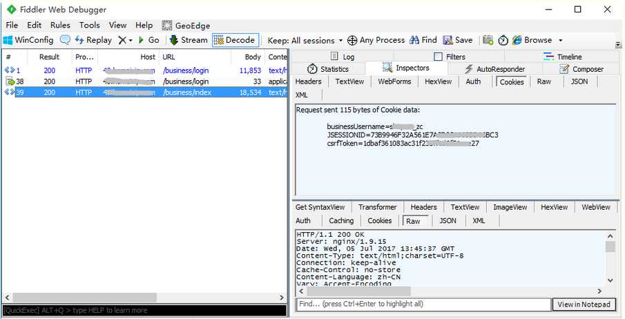625x319 pixels.
Task: Click the WinConfig Windows icon
Action: [8, 40]
